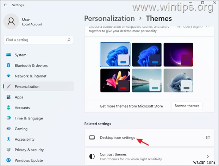
Task: Click the Privacy & security shield icon
Action: click(8, 150)
